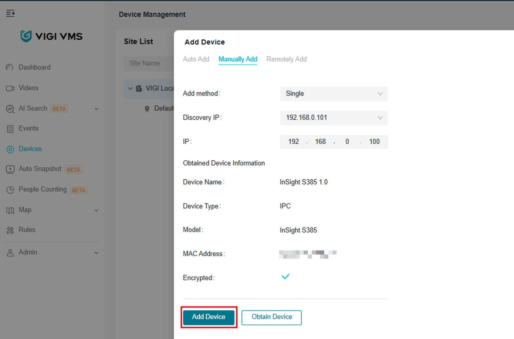Open the Auto Snapshot page
Screen dimensions: 514x339
(40, 169)
